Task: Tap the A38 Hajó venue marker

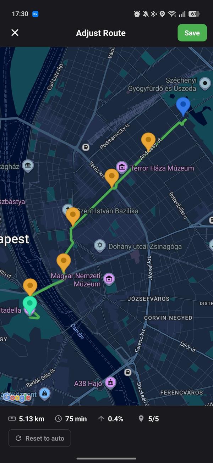Action: click(110, 383)
